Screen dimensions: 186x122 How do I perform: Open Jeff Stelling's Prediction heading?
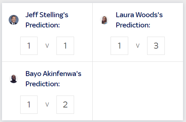click(47, 20)
